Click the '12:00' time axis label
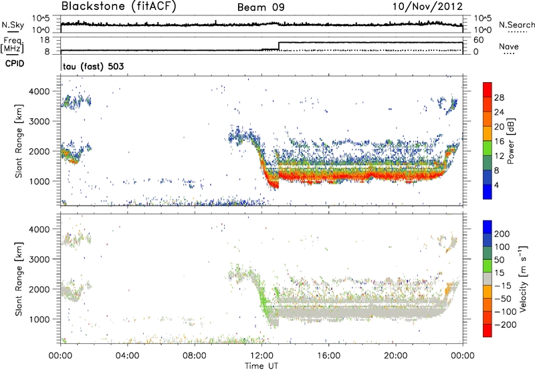 point(261,356)
